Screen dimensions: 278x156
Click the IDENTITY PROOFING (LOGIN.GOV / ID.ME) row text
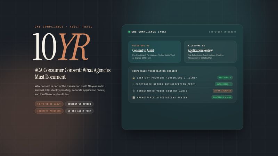[167, 78]
